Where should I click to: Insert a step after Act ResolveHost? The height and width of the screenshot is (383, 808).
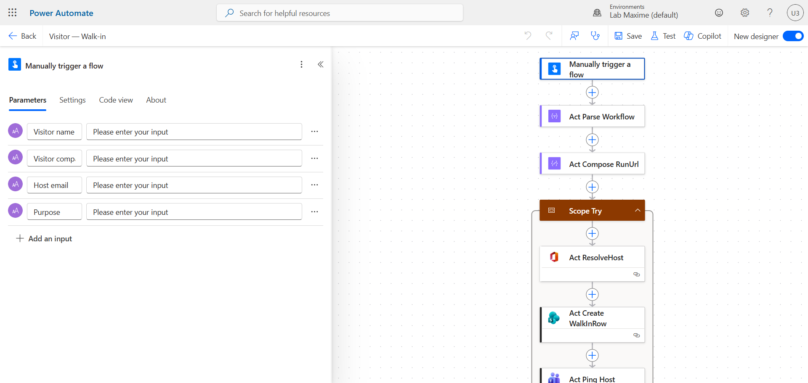tap(592, 295)
